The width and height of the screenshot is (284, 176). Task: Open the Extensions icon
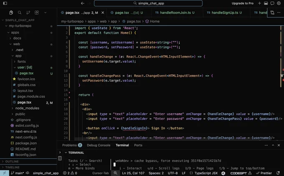pyautogui.click(x=37, y=12)
